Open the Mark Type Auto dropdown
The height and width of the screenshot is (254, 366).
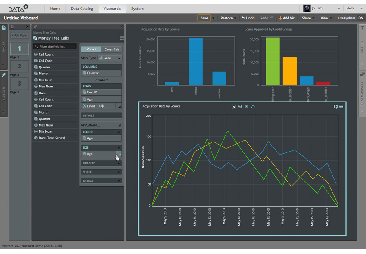coord(110,58)
